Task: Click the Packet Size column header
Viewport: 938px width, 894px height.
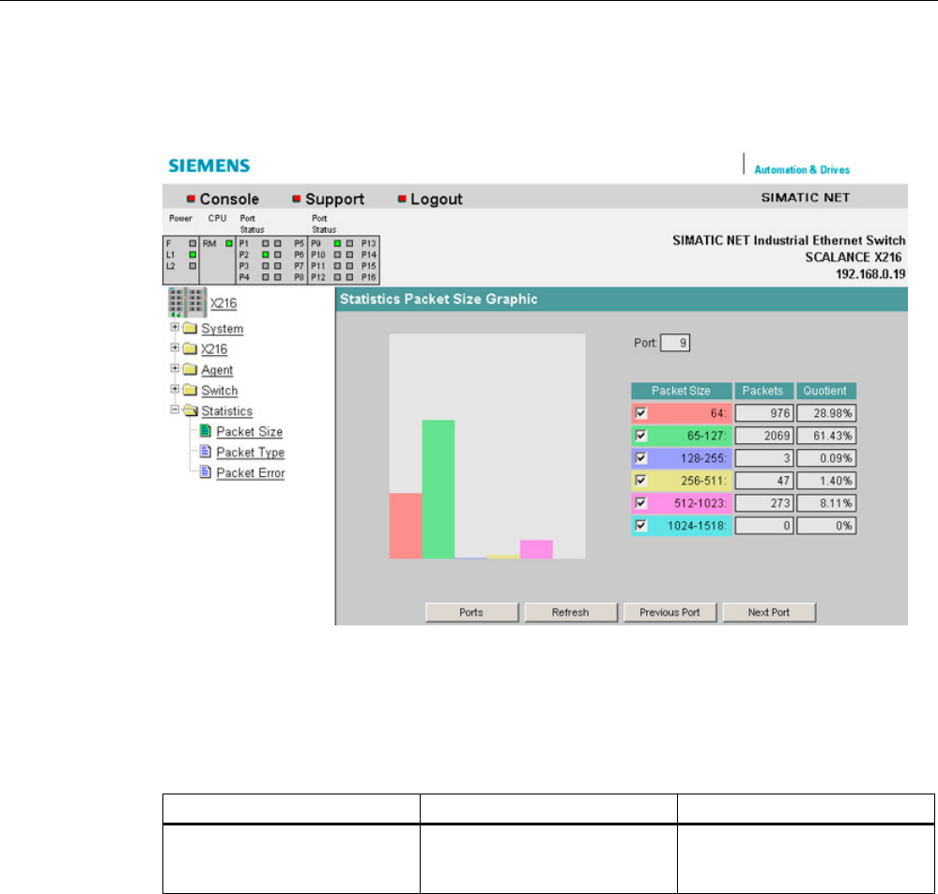Action: [x=682, y=391]
